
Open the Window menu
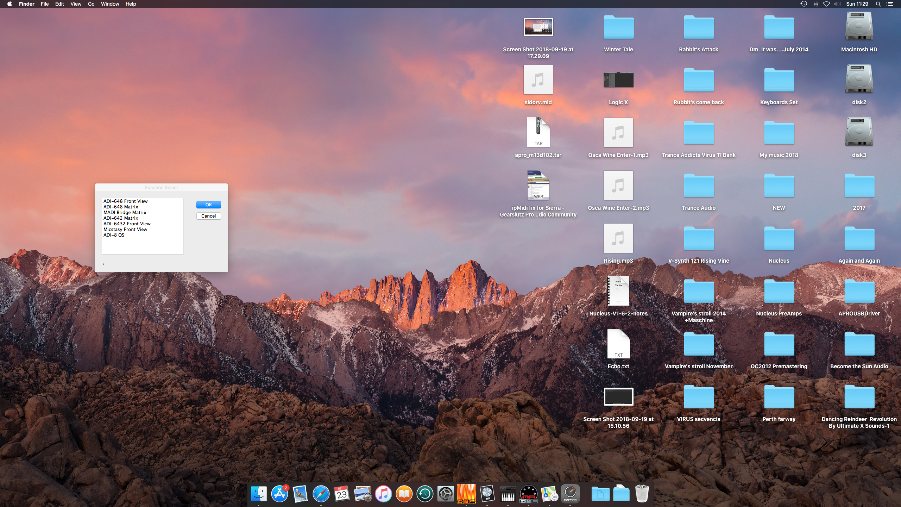110,4
